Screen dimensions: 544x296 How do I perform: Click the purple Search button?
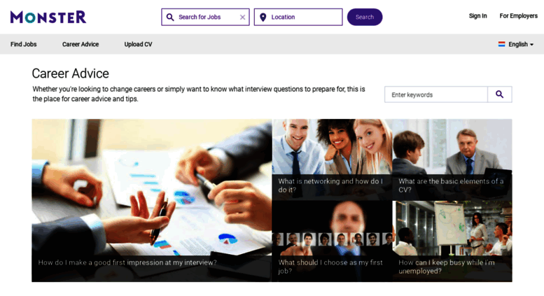365,17
